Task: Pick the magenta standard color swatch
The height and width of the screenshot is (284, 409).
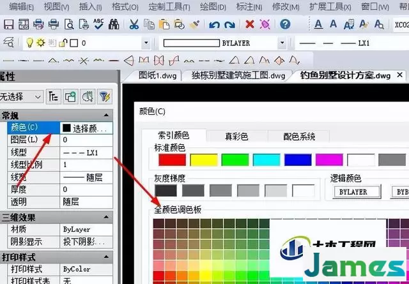Action: click(329, 160)
